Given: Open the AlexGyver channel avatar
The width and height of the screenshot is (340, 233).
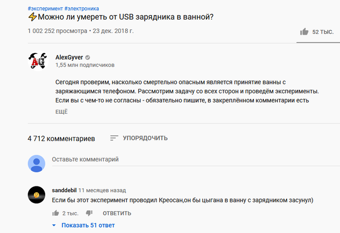Looking at the screenshot, I should pos(38,61).
